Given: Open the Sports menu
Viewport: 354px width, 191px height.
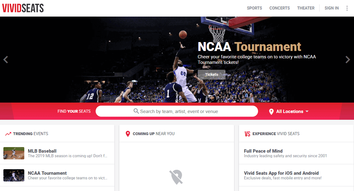Looking at the screenshot, I should coord(254,8).
